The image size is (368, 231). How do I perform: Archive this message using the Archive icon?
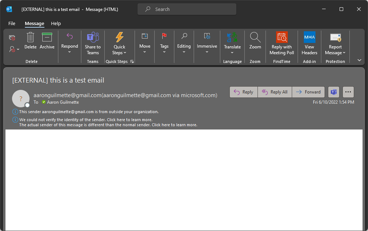47,37
